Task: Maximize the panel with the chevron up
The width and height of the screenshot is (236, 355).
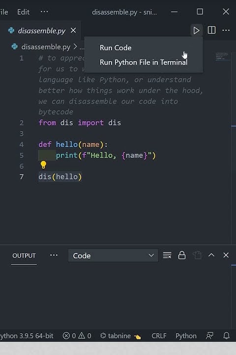Action: tap(211, 255)
